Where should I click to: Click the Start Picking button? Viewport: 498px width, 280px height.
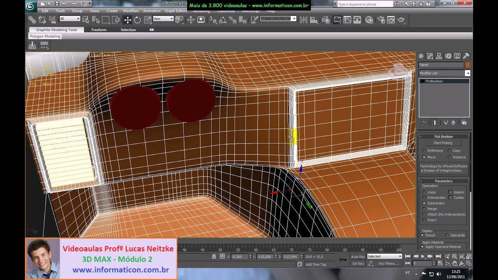point(443,143)
